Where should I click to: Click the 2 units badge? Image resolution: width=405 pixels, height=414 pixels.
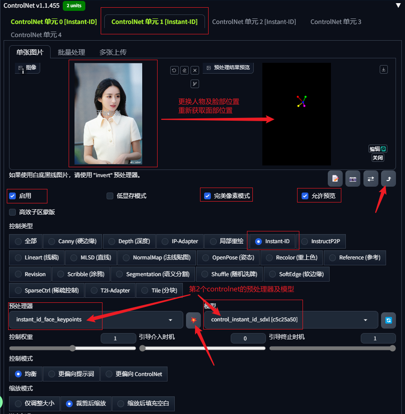coord(74,5)
